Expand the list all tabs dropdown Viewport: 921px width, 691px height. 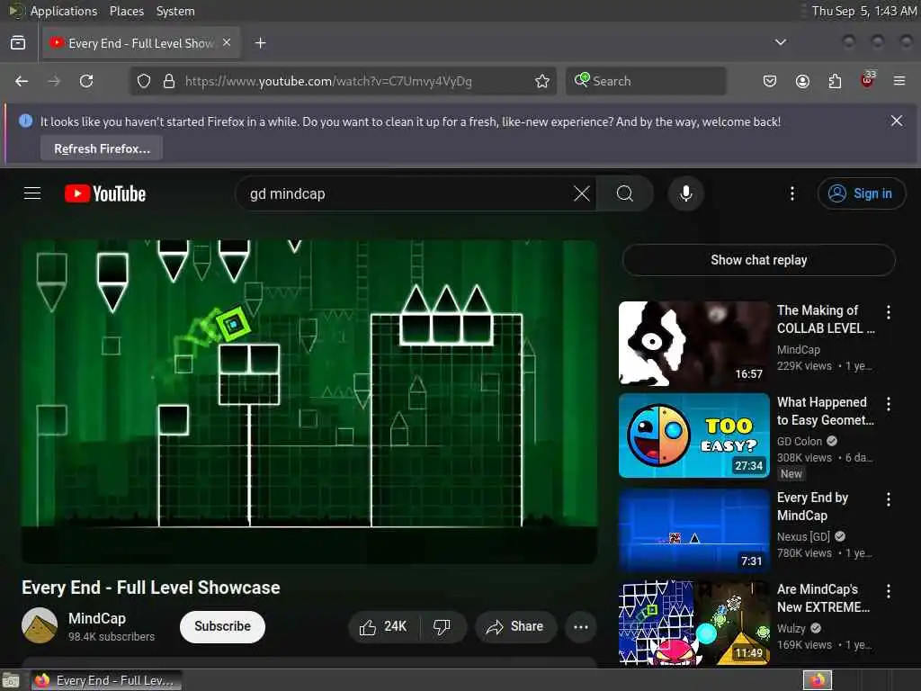(x=780, y=42)
